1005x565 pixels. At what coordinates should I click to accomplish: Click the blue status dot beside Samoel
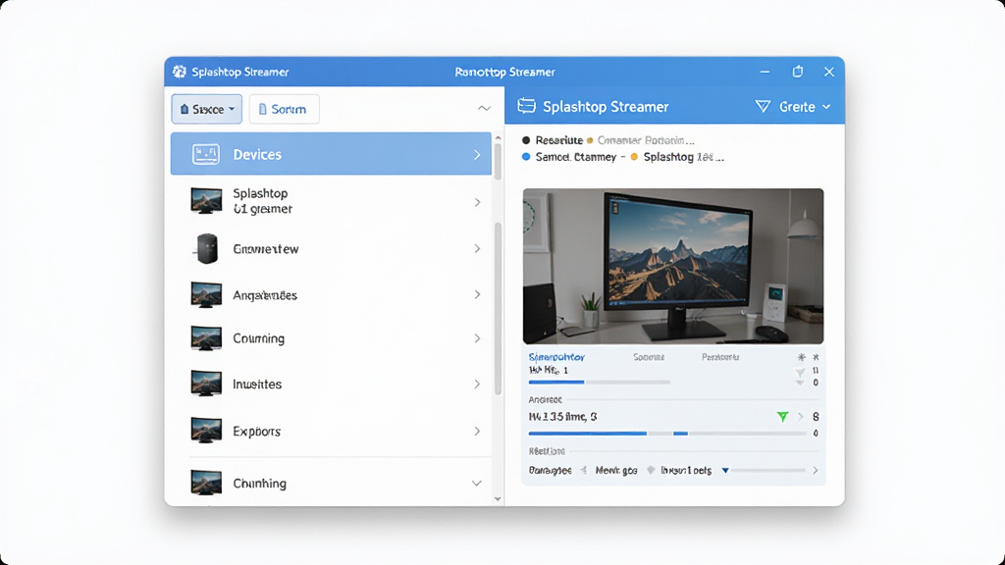526,156
